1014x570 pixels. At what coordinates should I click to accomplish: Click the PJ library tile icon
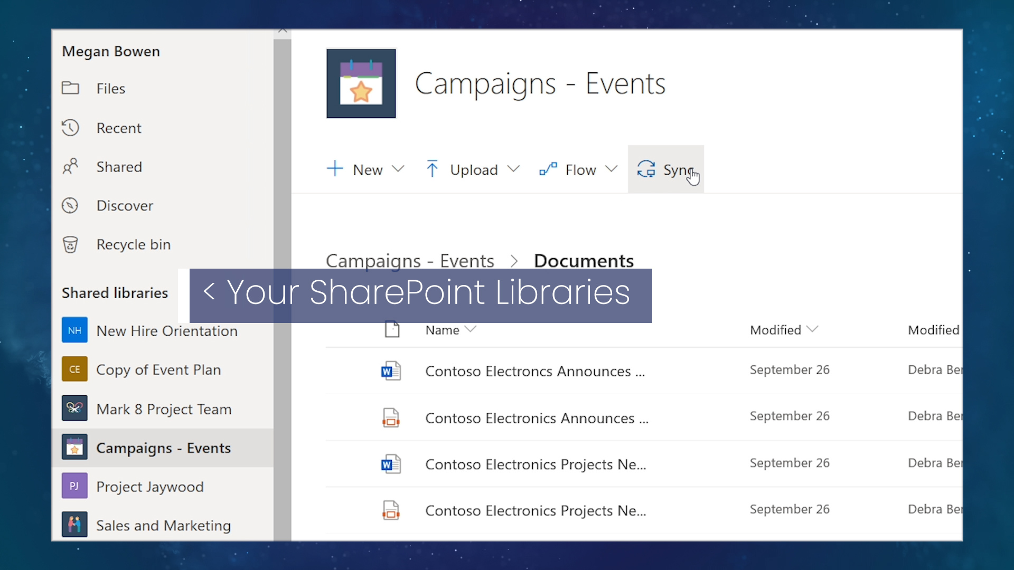(74, 486)
